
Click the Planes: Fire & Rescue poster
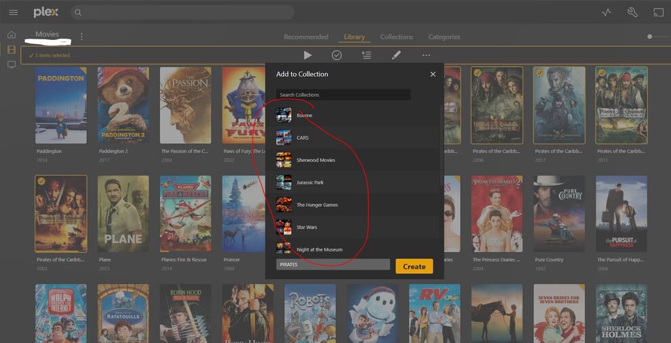click(x=185, y=214)
